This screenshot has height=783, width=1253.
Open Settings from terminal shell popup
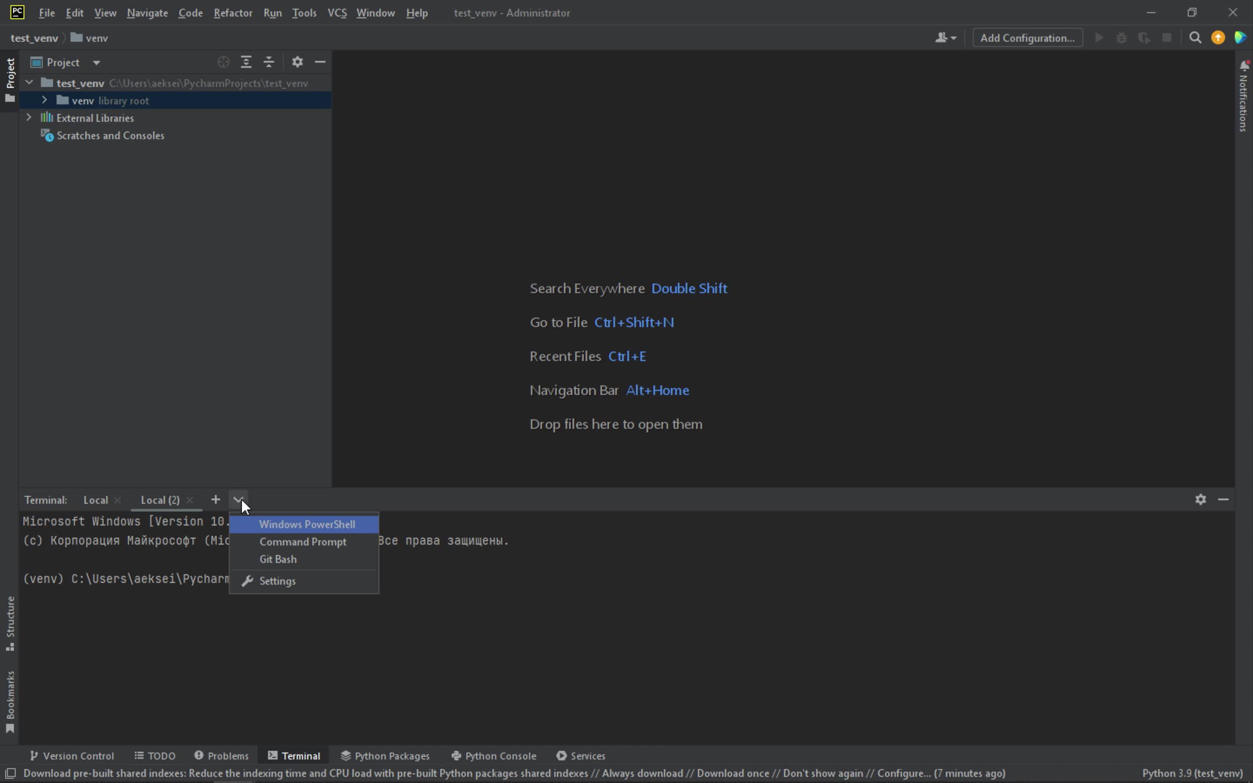click(304, 581)
